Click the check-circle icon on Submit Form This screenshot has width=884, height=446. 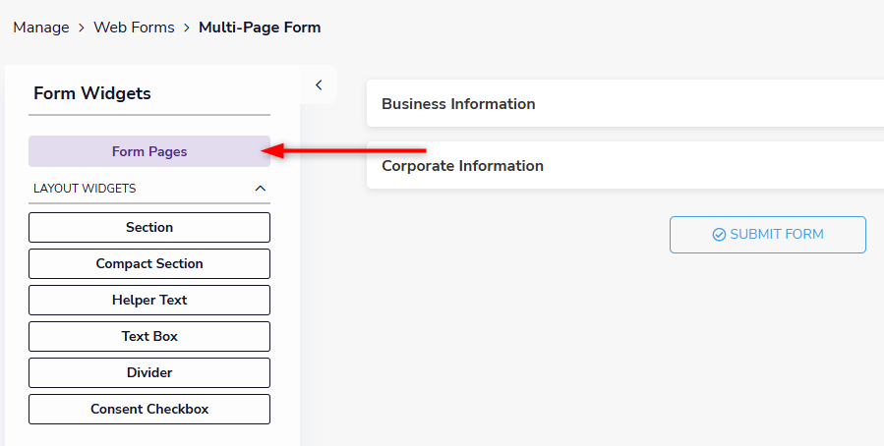pos(719,235)
